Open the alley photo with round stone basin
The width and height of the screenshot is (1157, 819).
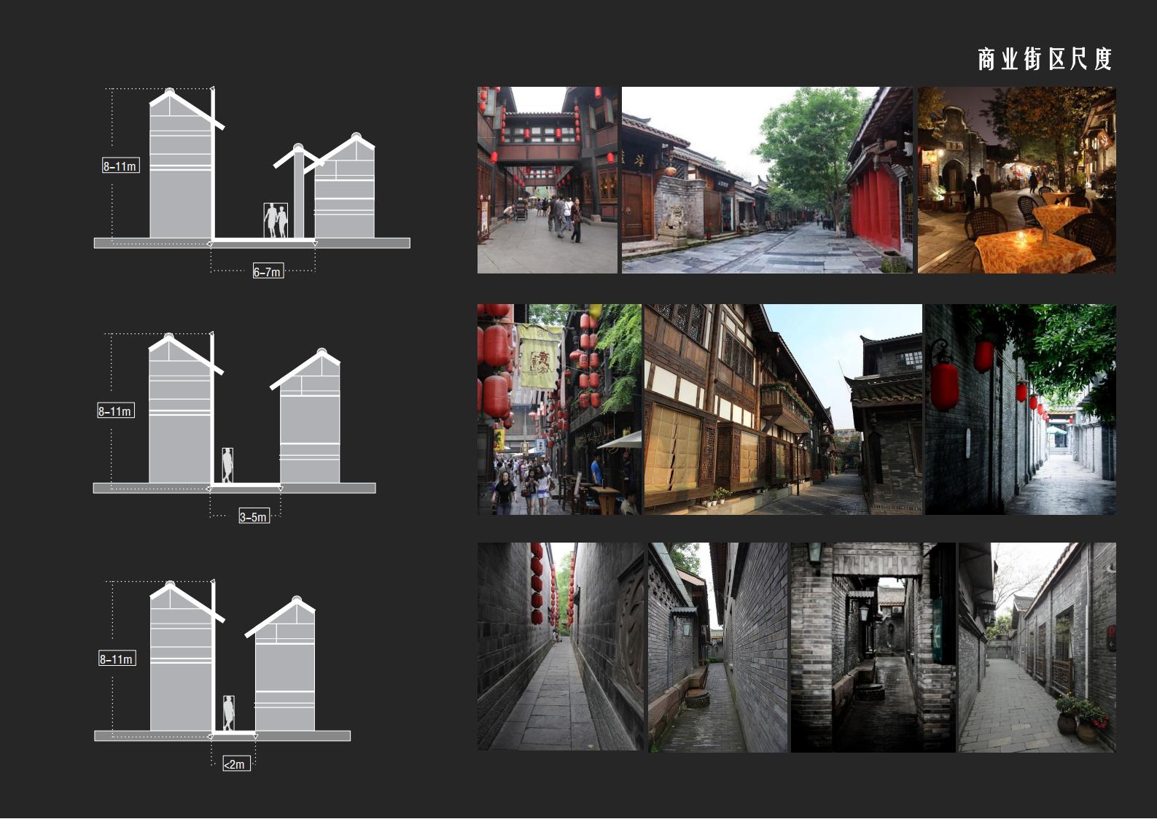pos(717,647)
